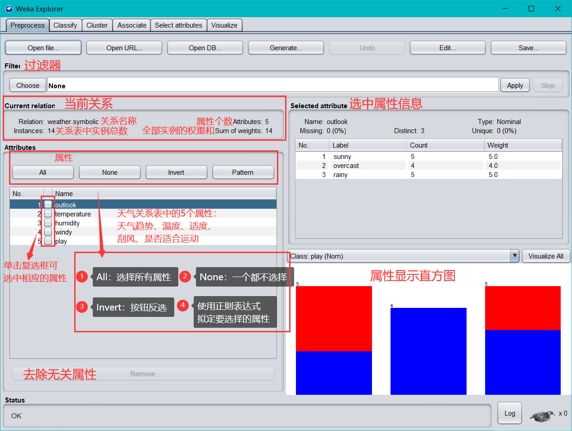Screen dimensions: 572x431
Task: Switch to the Classify tab
Action: tap(65, 25)
